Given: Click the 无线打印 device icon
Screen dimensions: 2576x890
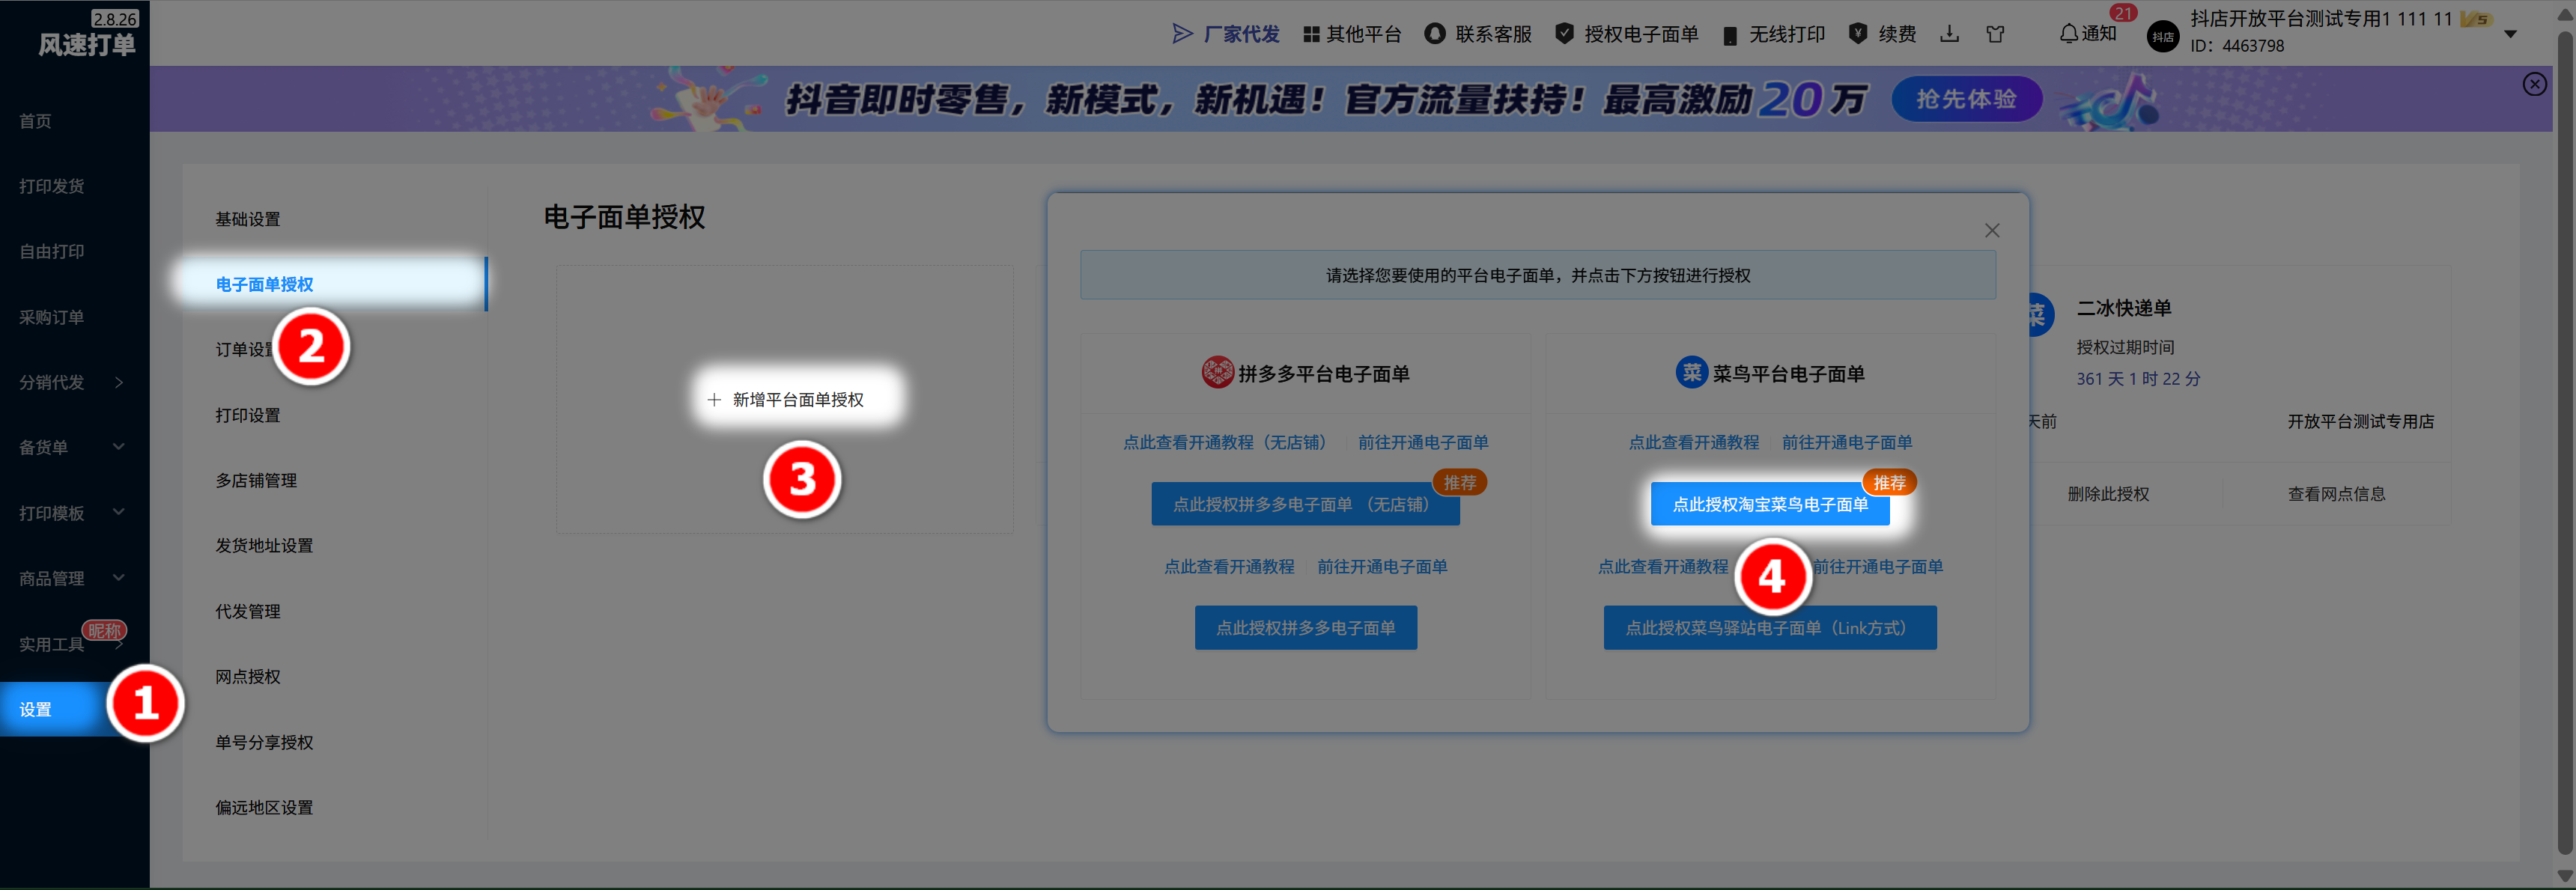Looking at the screenshot, I should point(1729,35).
